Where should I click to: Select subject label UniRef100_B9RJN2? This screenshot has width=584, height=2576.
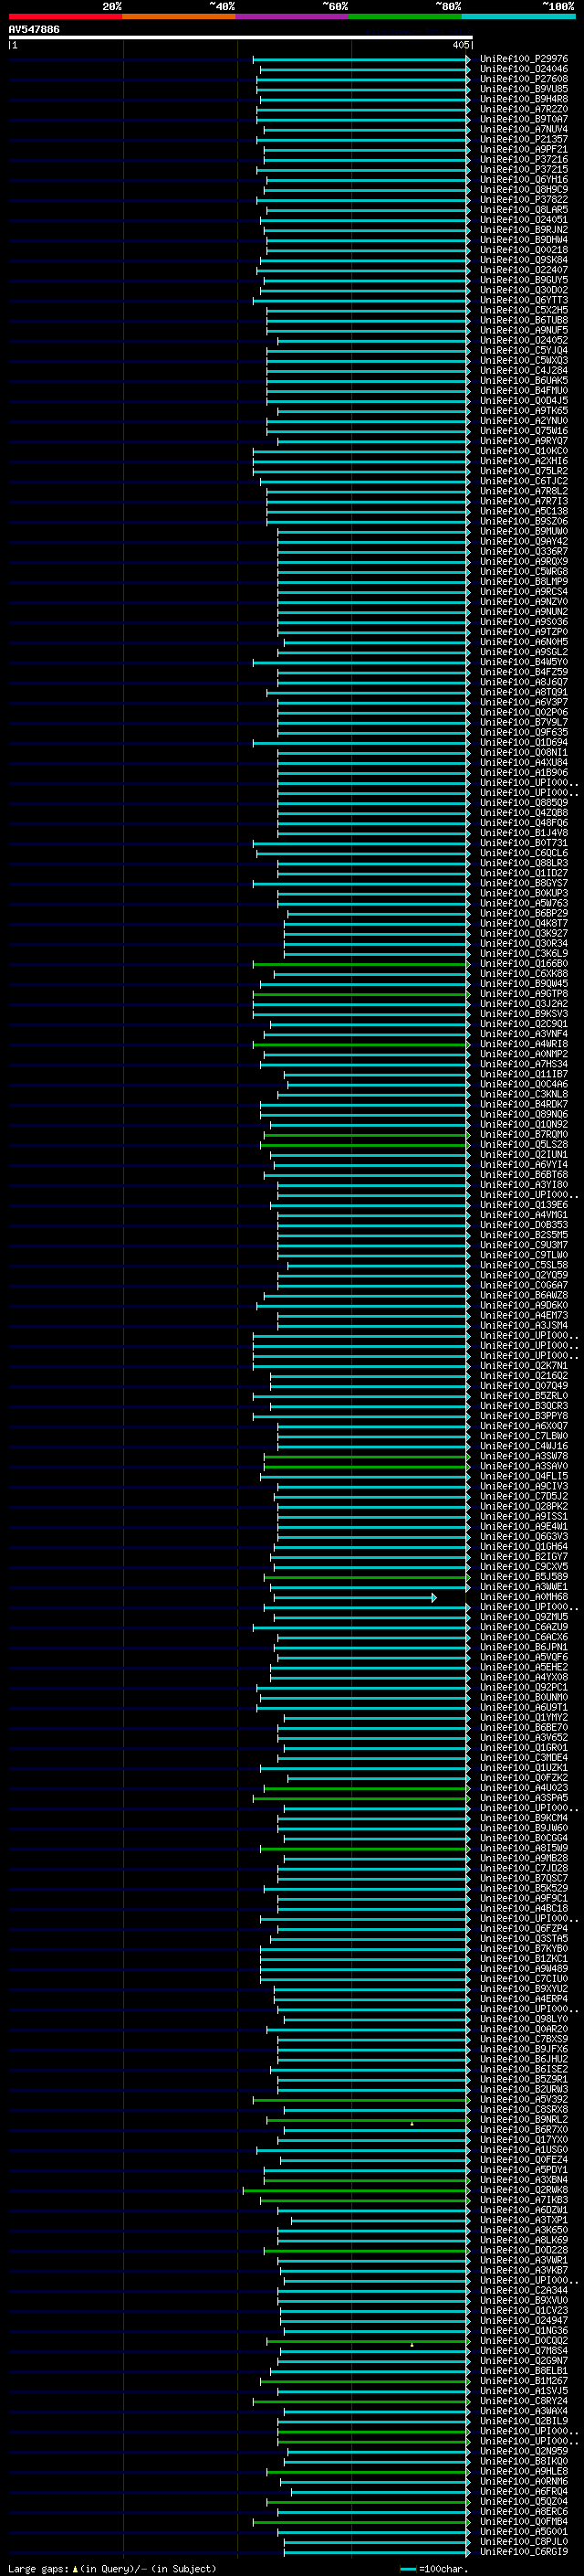click(523, 229)
